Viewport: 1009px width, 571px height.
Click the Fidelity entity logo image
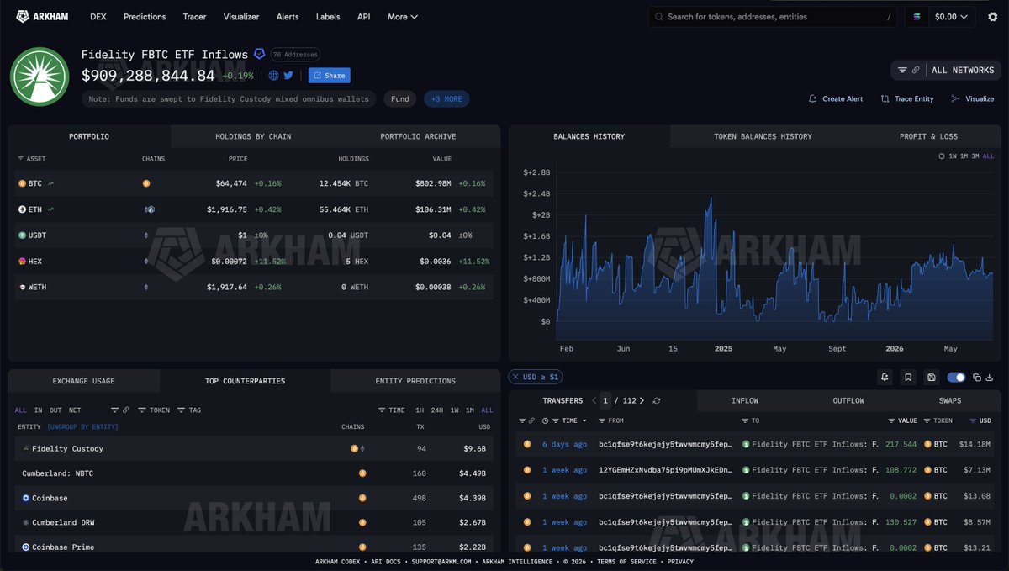[39, 77]
